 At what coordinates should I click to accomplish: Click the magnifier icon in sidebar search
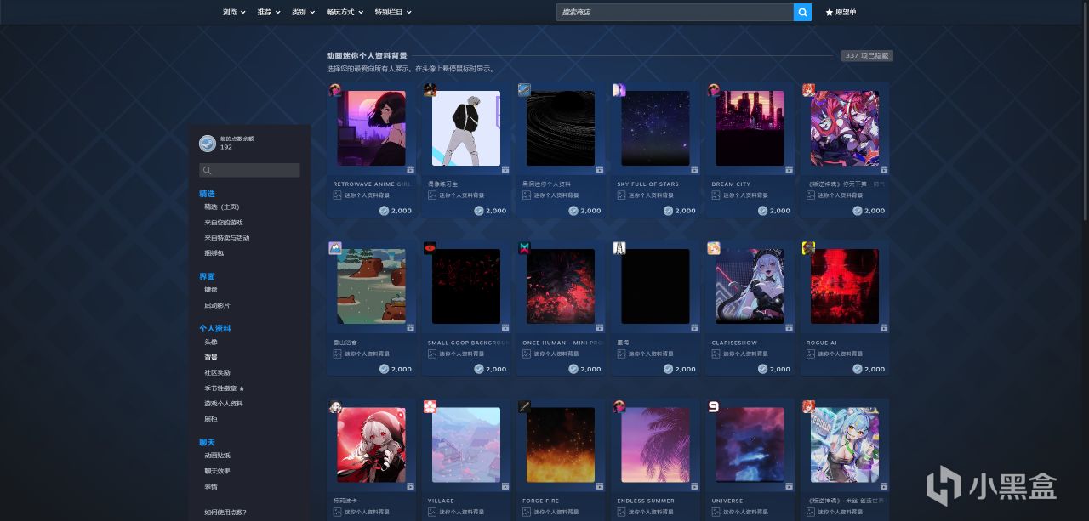coord(207,171)
